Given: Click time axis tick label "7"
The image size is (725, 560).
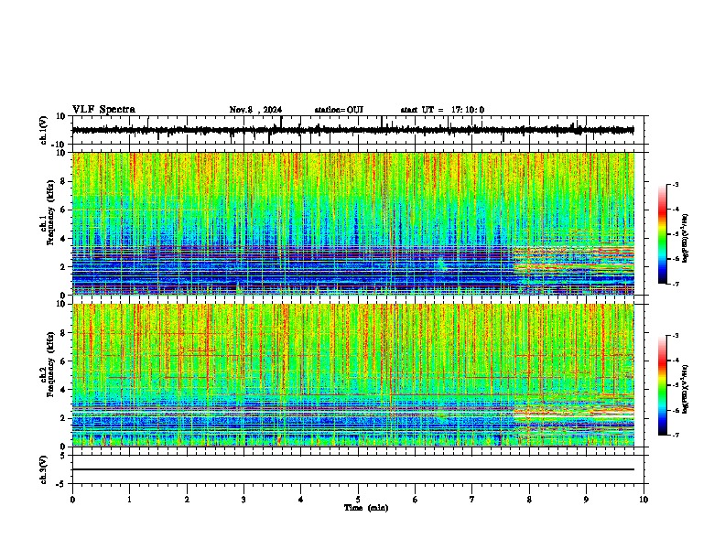Looking at the screenshot, I should 472,500.
